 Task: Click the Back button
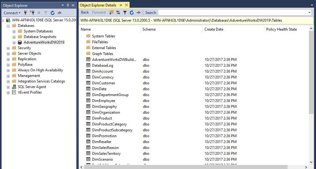point(85,12)
